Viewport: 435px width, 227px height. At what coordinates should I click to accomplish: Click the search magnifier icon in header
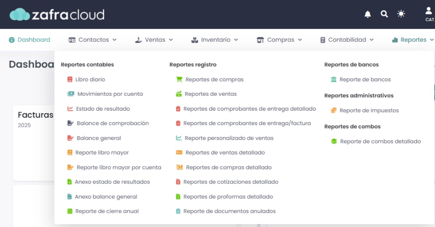(x=384, y=14)
